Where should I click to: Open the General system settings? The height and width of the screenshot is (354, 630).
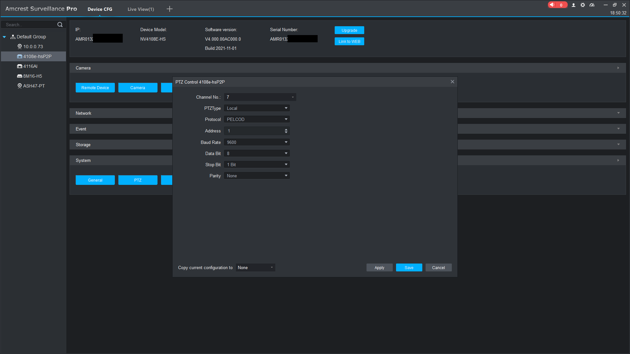(95, 180)
